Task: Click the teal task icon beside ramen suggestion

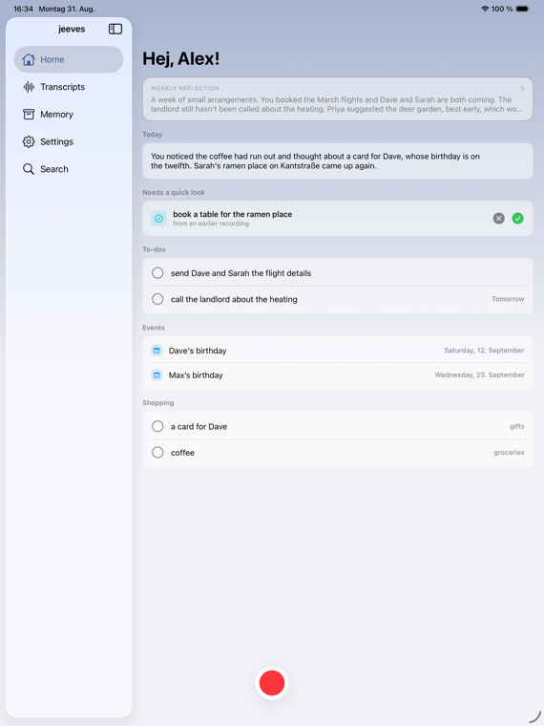Action: pyautogui.click(x=158, y=218)
